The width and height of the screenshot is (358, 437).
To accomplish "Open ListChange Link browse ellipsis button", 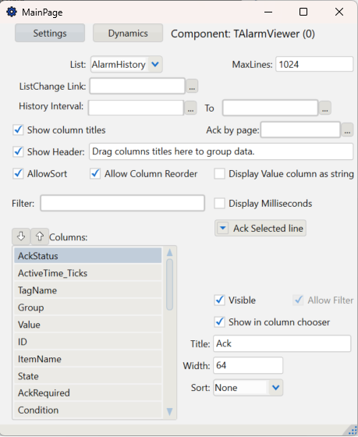I will pyautogui.click(x=192, y=86).
